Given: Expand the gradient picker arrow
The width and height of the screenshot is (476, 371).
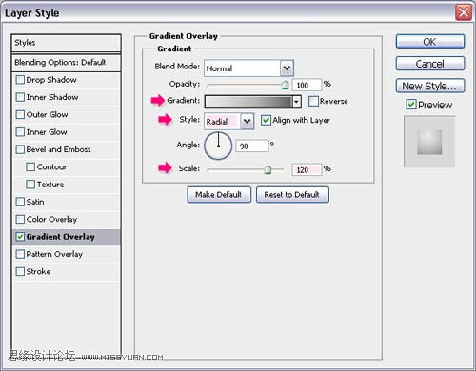Looking at the screenshot, I should point(296,102).
